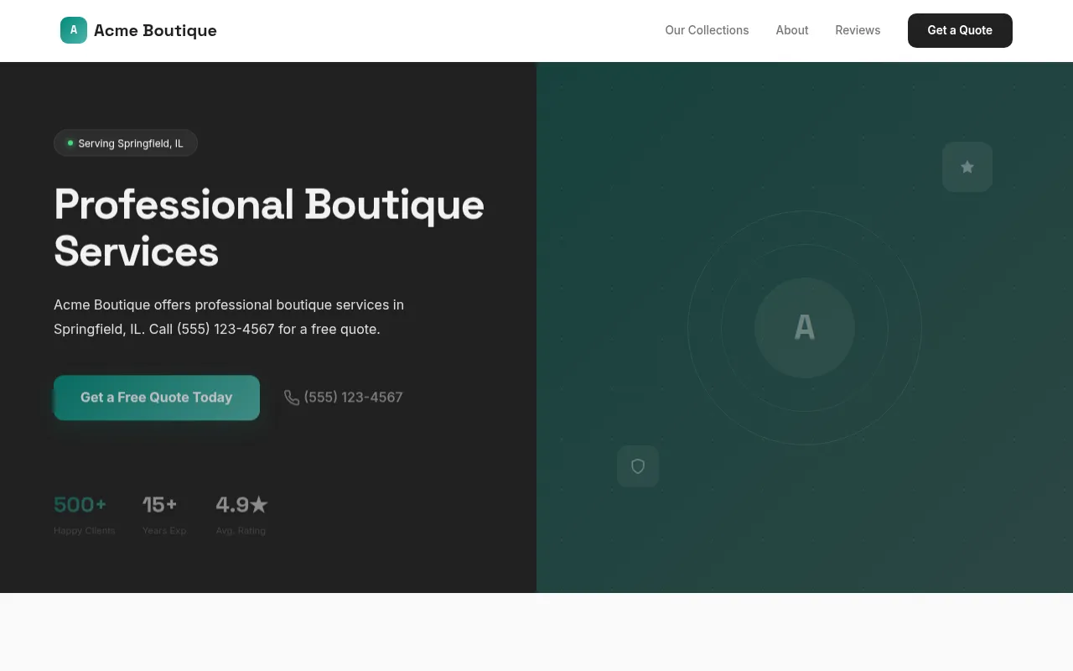Click the star next to 4.9 rating
Image resolution: width=1073 pixels, height=671 pixels.
point(261,503)
